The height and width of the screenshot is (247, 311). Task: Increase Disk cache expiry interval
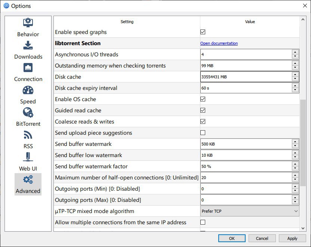point(295,86)
